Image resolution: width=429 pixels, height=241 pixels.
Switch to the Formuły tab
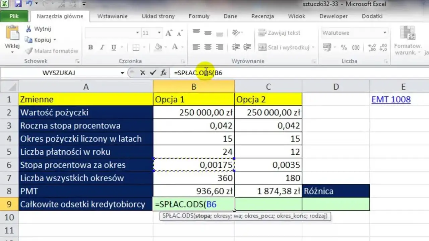(199, 16)
